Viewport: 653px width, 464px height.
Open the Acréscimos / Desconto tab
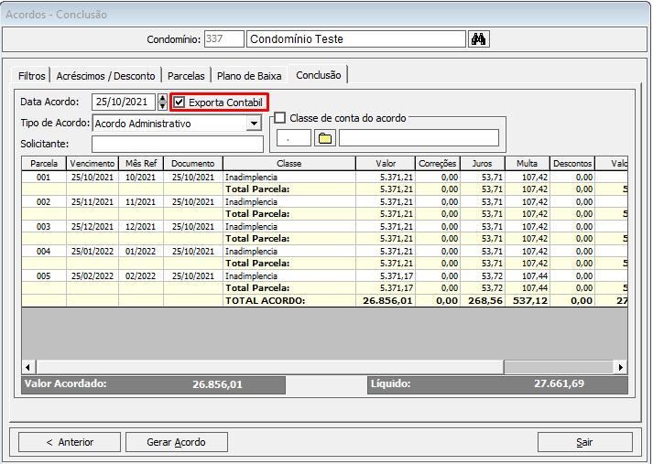tap(105, 76)
